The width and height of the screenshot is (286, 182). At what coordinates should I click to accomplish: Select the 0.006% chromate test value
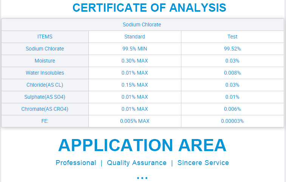(232, 109)
